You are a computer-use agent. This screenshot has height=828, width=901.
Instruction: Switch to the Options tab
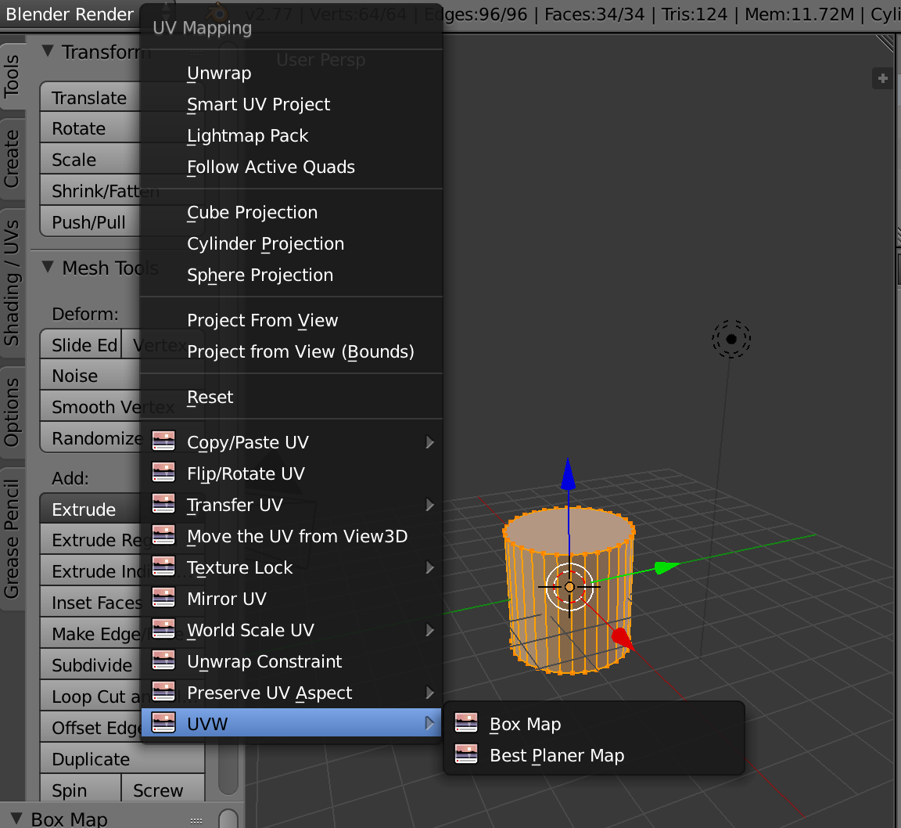coord(12,412)
